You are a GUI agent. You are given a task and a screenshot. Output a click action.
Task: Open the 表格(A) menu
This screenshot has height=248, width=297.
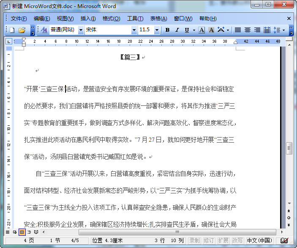158,19
